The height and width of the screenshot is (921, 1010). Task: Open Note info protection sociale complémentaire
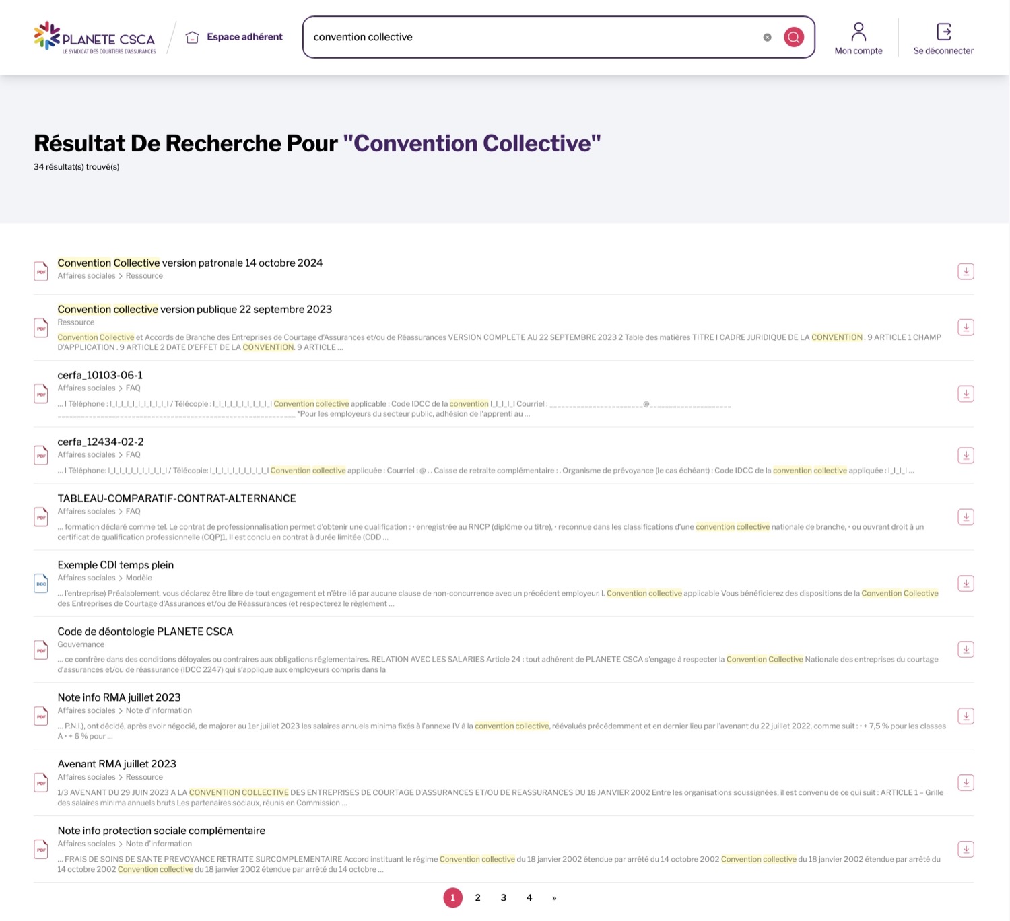(x=161, y=831)
